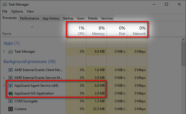This screenshot has width=186, height=114.
Task: Click the Cortana circle icon
Action: (11, 109)
